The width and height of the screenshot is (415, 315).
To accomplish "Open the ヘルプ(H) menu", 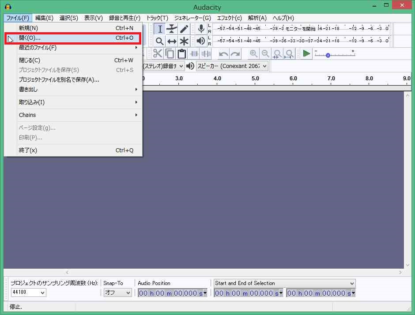I will coord(283,18).
